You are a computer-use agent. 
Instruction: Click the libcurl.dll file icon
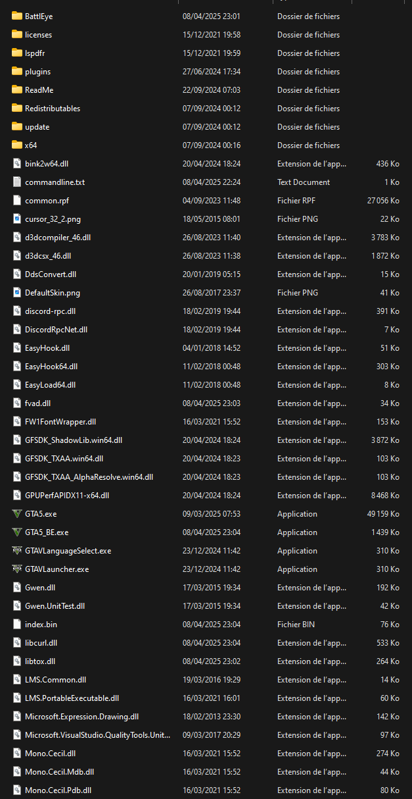click(17, 642)
